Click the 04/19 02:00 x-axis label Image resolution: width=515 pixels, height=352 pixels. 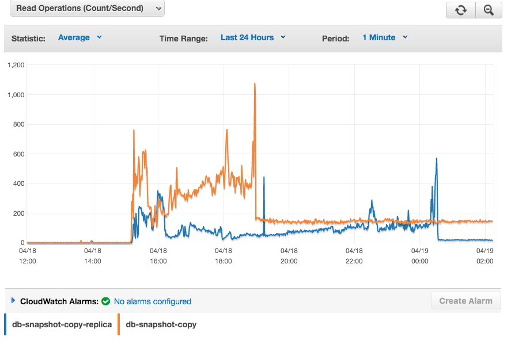pyautogui.click(x=485, y=256)
